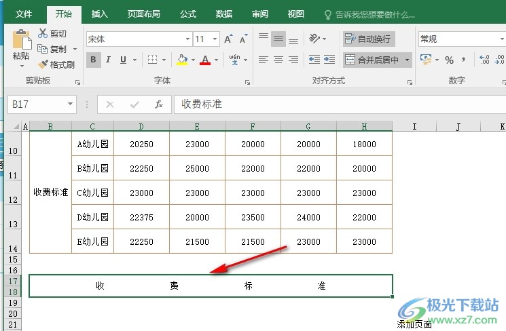Toggle 合并后居中 merge and center
506x331 pixels.
point(372,60)
